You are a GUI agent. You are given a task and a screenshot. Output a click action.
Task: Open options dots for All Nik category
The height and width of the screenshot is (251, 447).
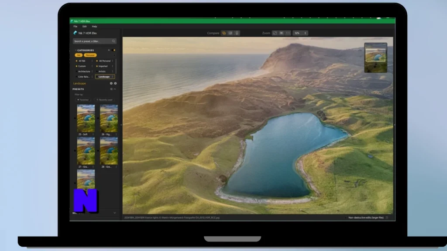(x=92, y=61)
